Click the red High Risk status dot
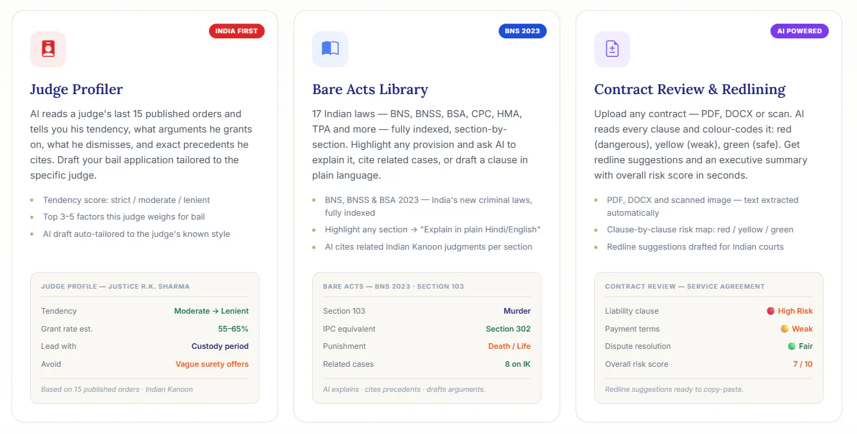This screenshot has width=857, height=434. pos(770,311)
